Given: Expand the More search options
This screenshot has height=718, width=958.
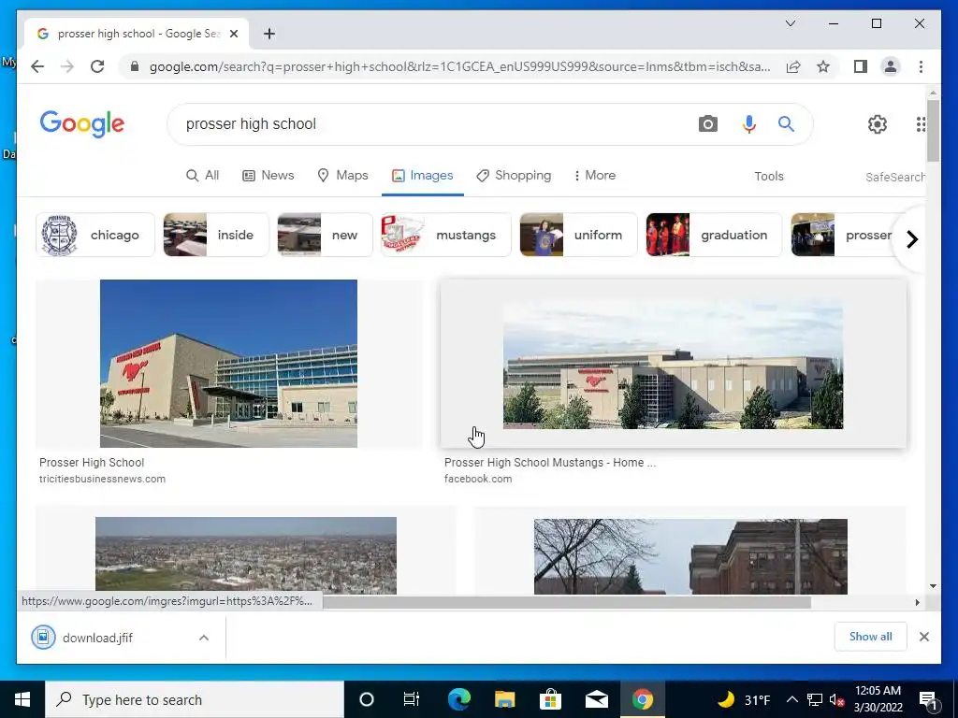Looking at the screenshot, I should pos(594,175).
